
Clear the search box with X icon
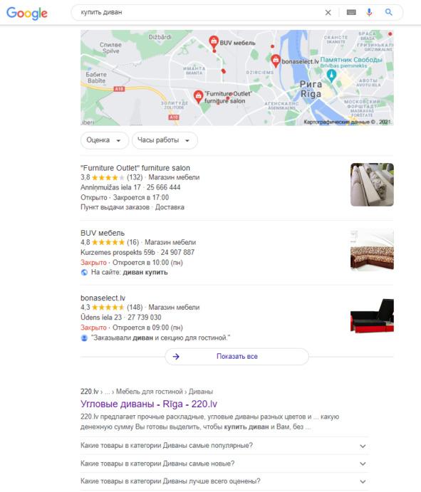328,13
